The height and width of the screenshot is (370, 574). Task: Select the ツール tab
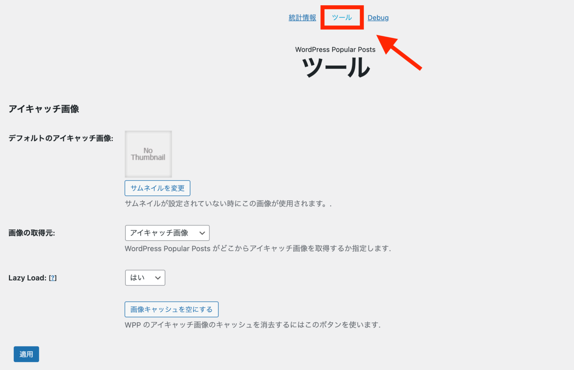tap(342, 18)
